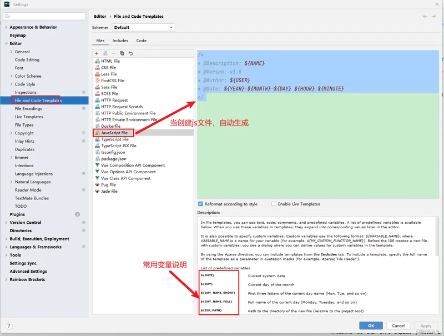Click the Create Child Template icon
This screenshot has width=444, height=336.
(x=105, y=53)
